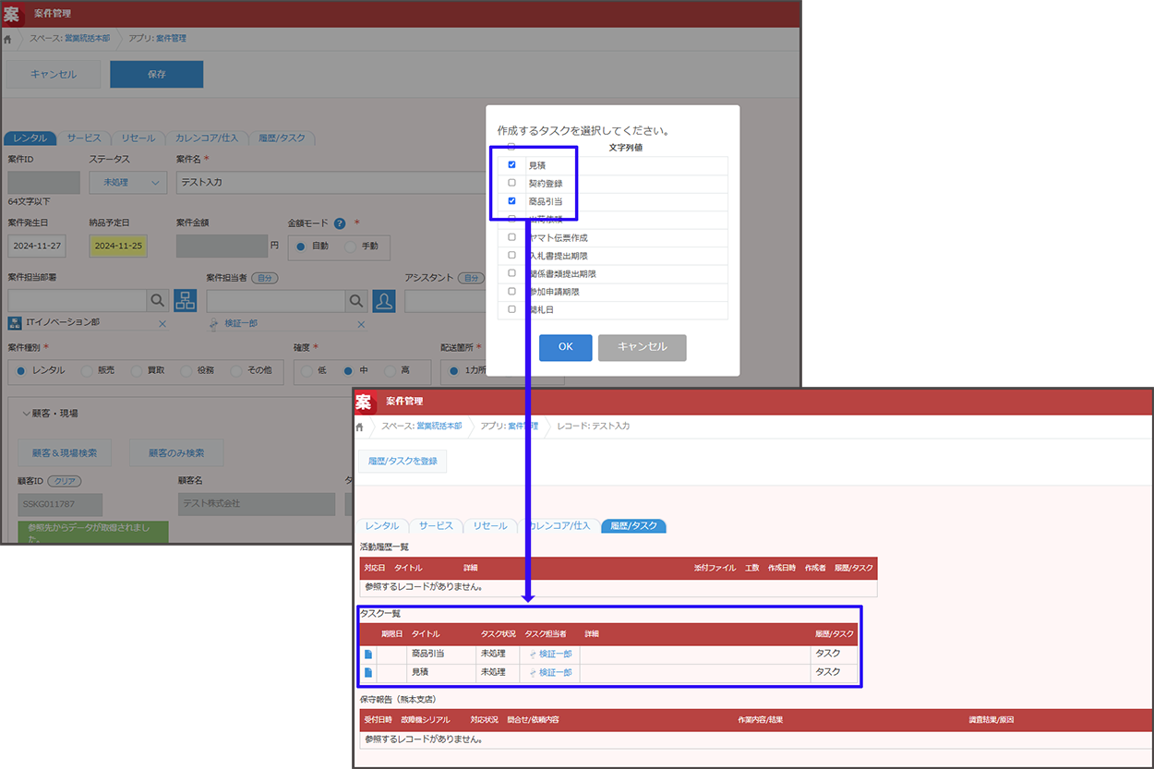1154x769 pixels.
Task: Click the home icon in lower window breadcrumb
Action: tap(360, 427)
